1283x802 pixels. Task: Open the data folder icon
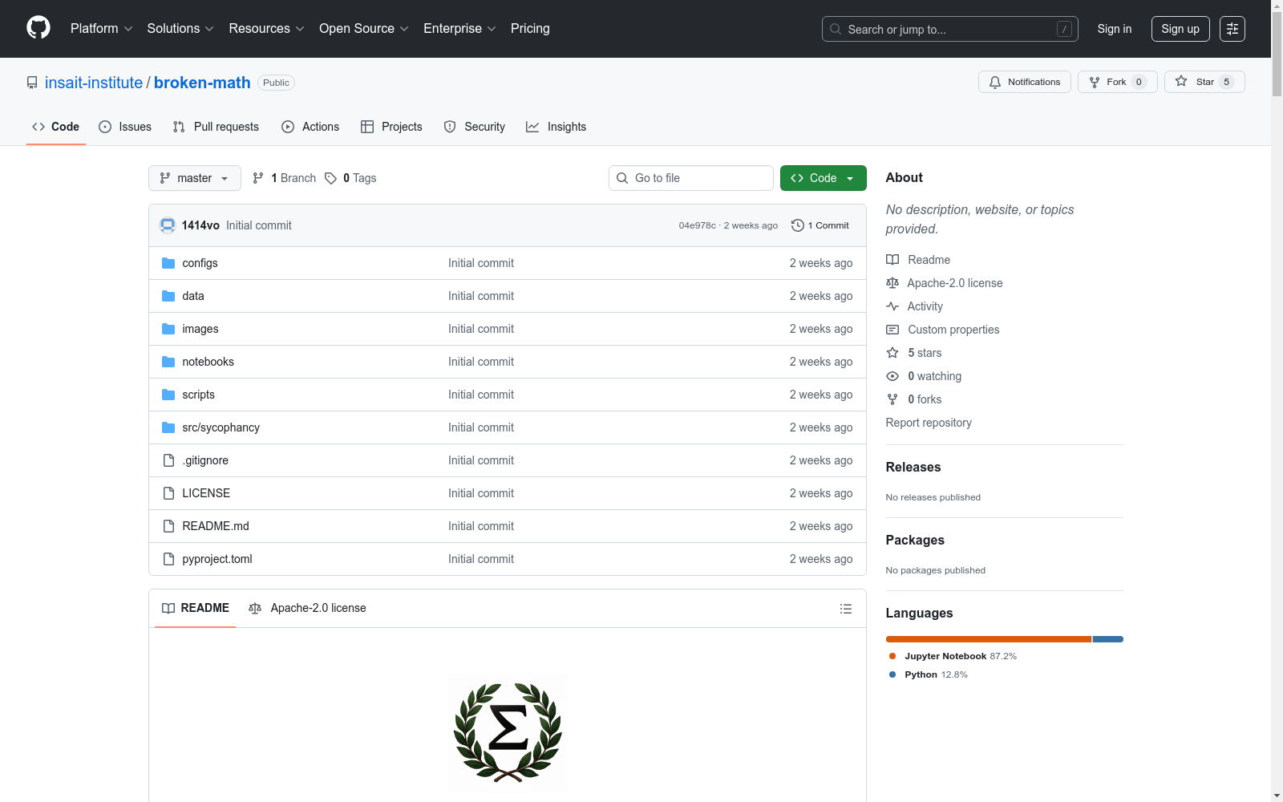[168, 296]
